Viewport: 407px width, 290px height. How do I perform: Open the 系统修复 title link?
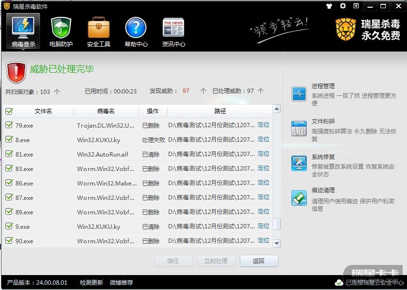[323, 157]
